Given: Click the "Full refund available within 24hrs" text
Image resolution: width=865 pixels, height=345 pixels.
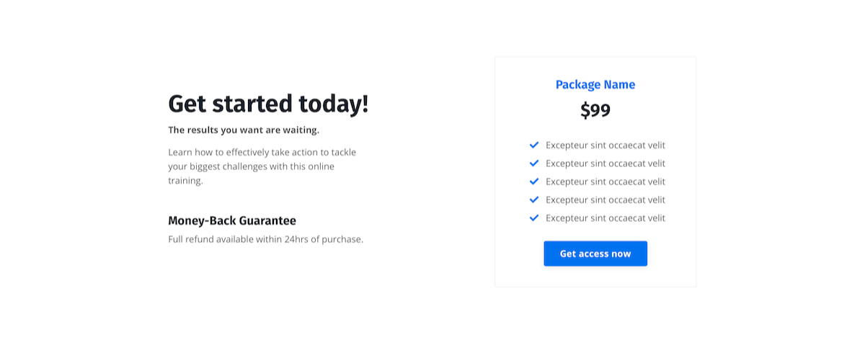Looking at the screenshot, I should pyautogui.click(x=265, y=239).
